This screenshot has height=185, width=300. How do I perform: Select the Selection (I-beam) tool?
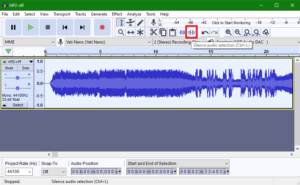point(121,23)
